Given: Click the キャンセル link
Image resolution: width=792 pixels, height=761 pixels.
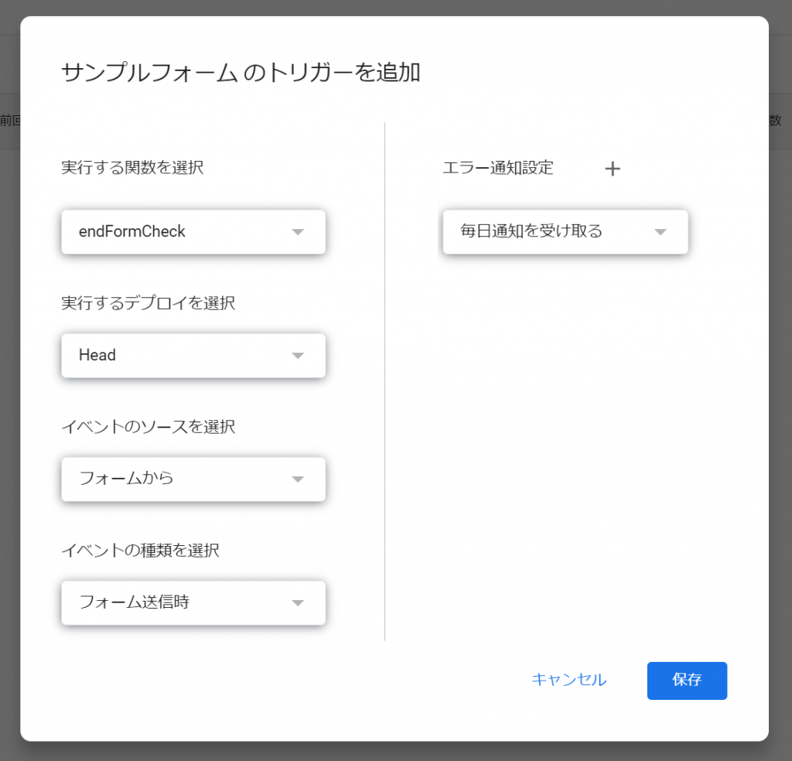Looking at the screenshot, I should (568, 681).
